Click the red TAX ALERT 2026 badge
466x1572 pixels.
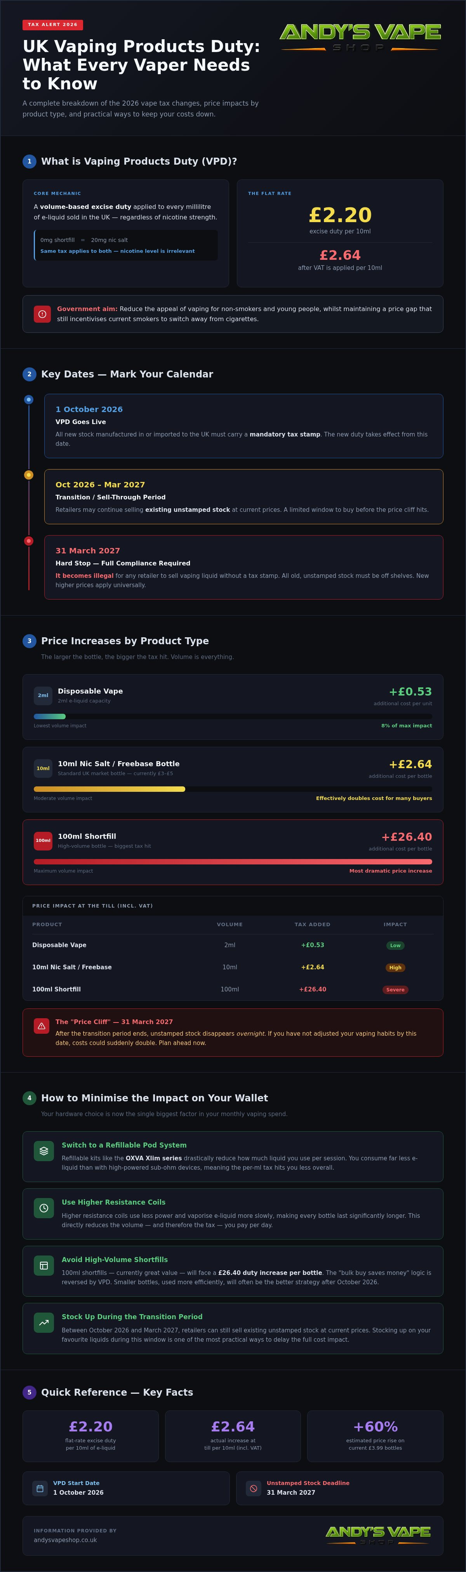[52, 24]
